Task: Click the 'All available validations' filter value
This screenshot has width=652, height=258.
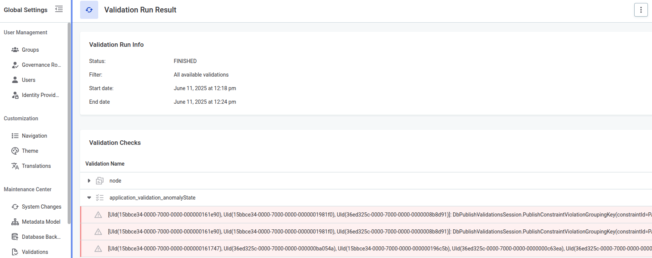Action: coord(201,75)
